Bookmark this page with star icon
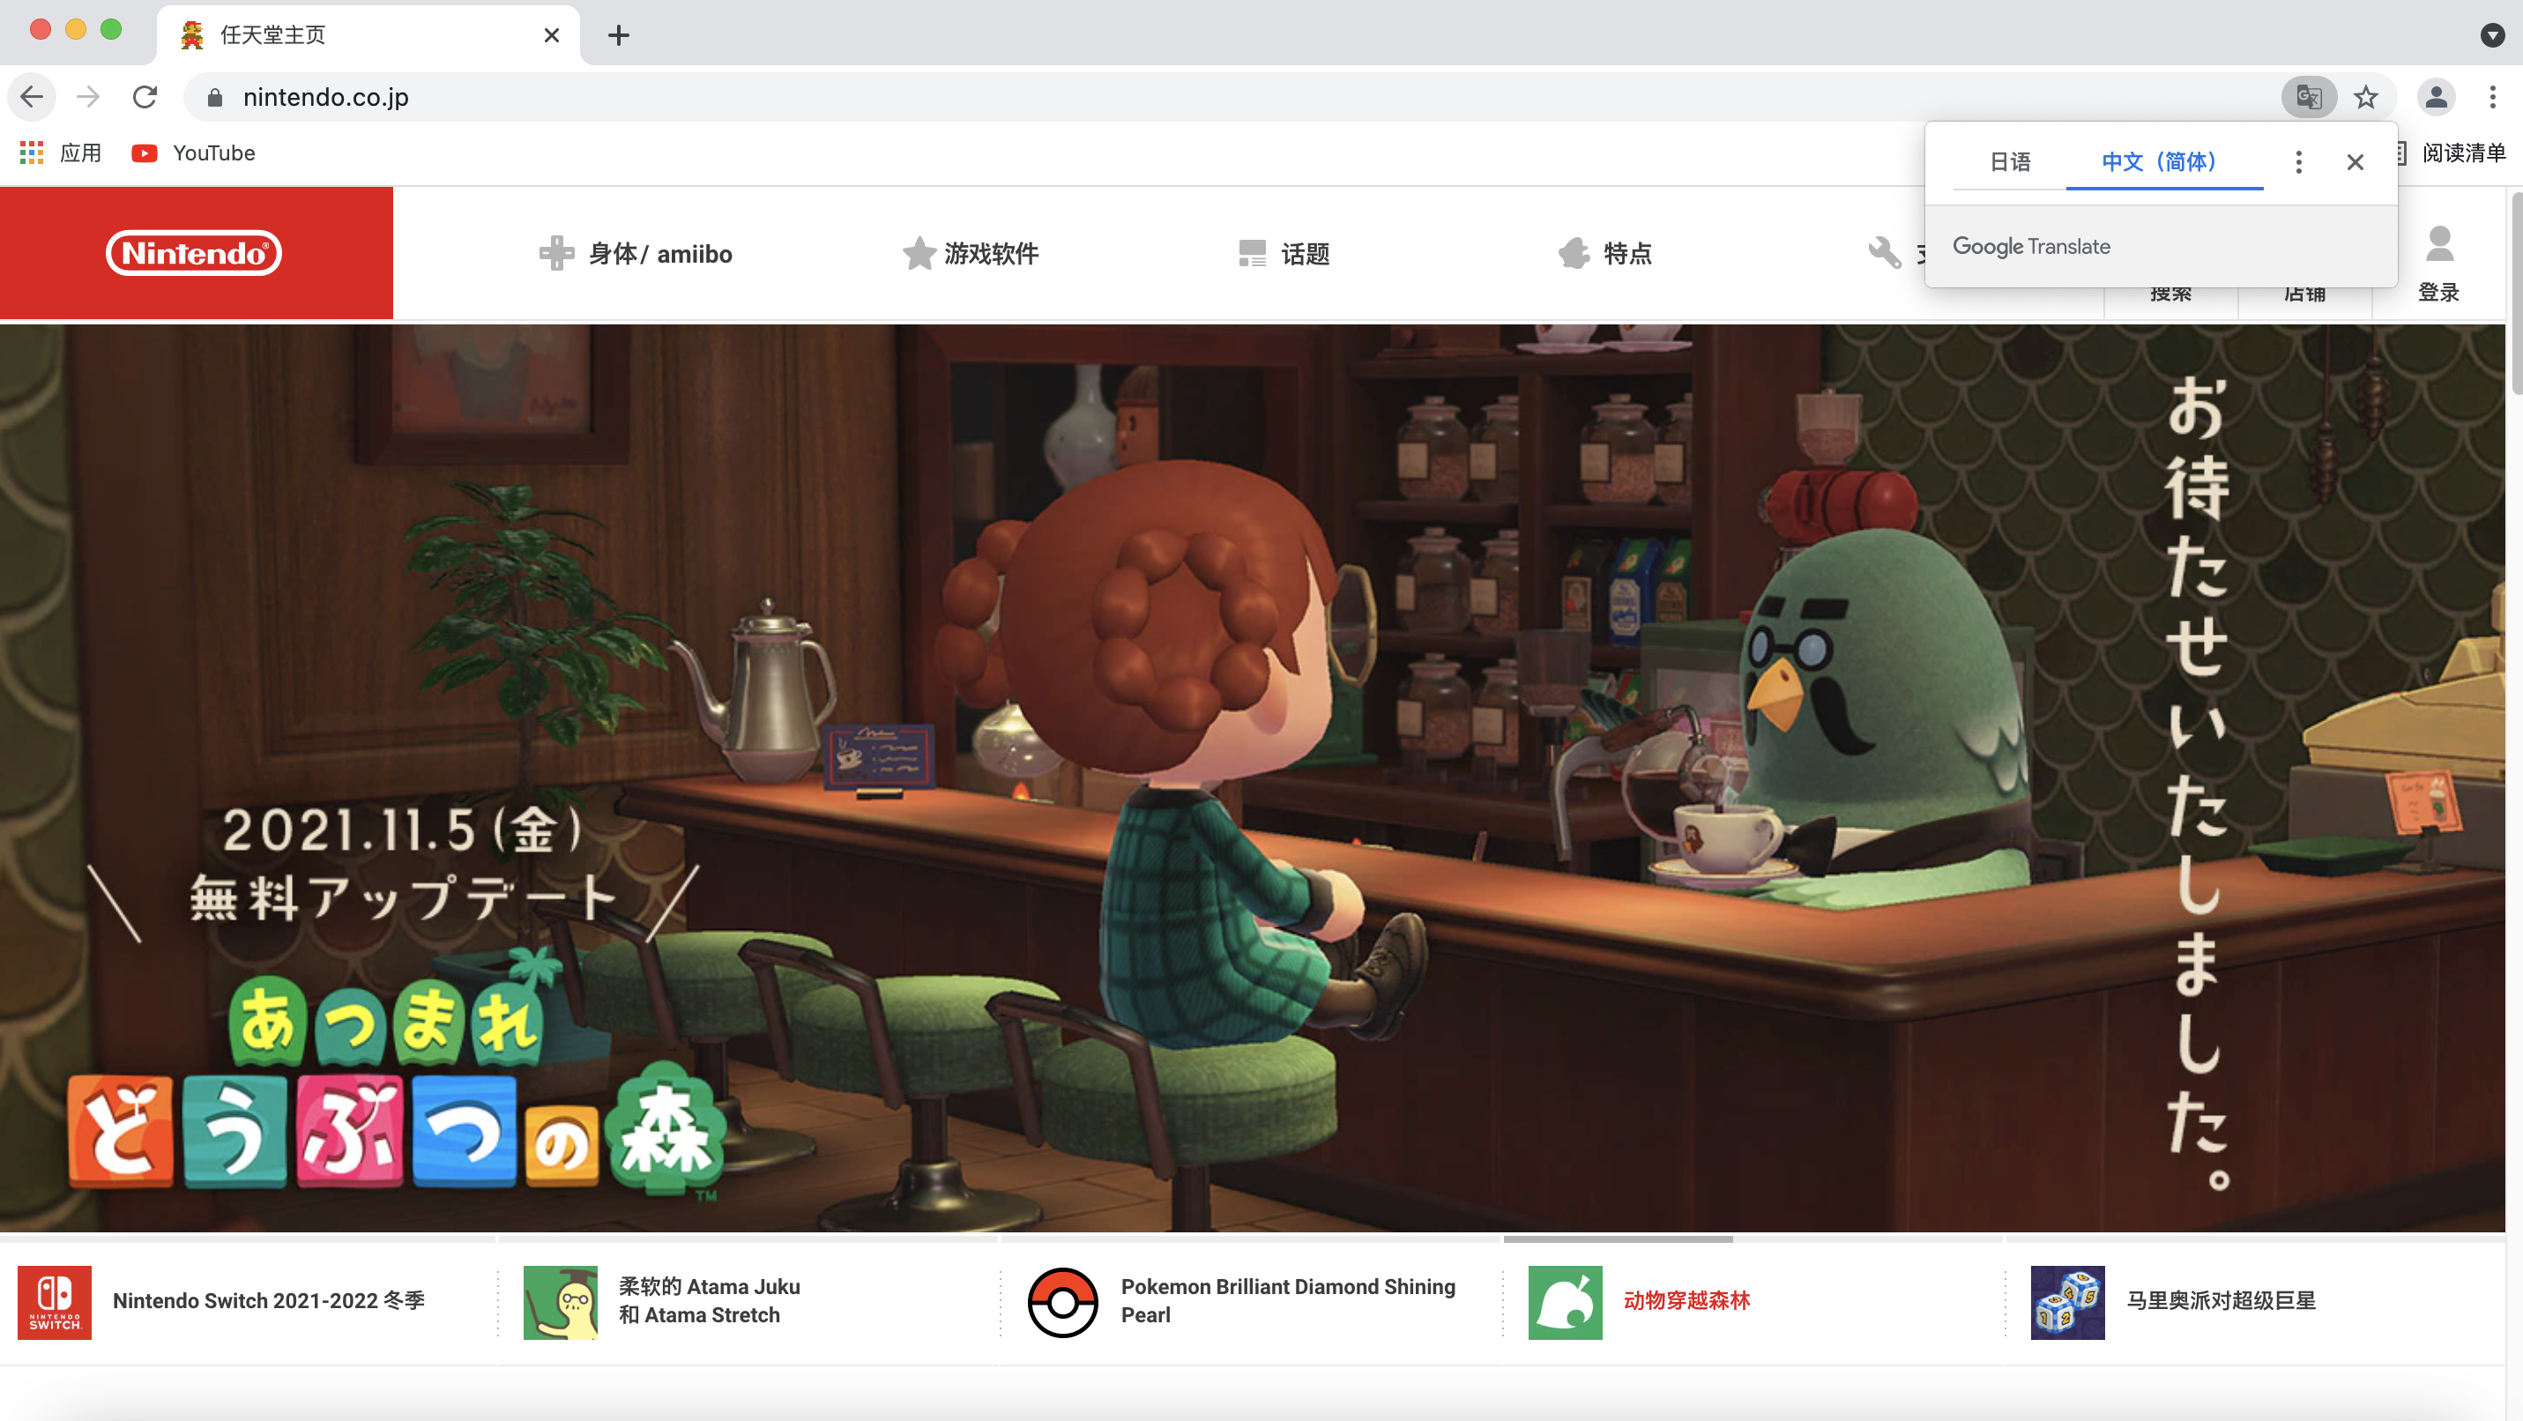This screenshot has height=1421, width=2523. click(x=2365, y=97)
